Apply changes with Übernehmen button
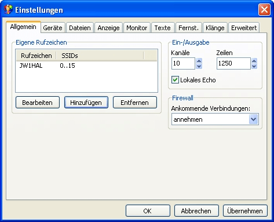Screen dimensions: 274x222 pos(245,211)
